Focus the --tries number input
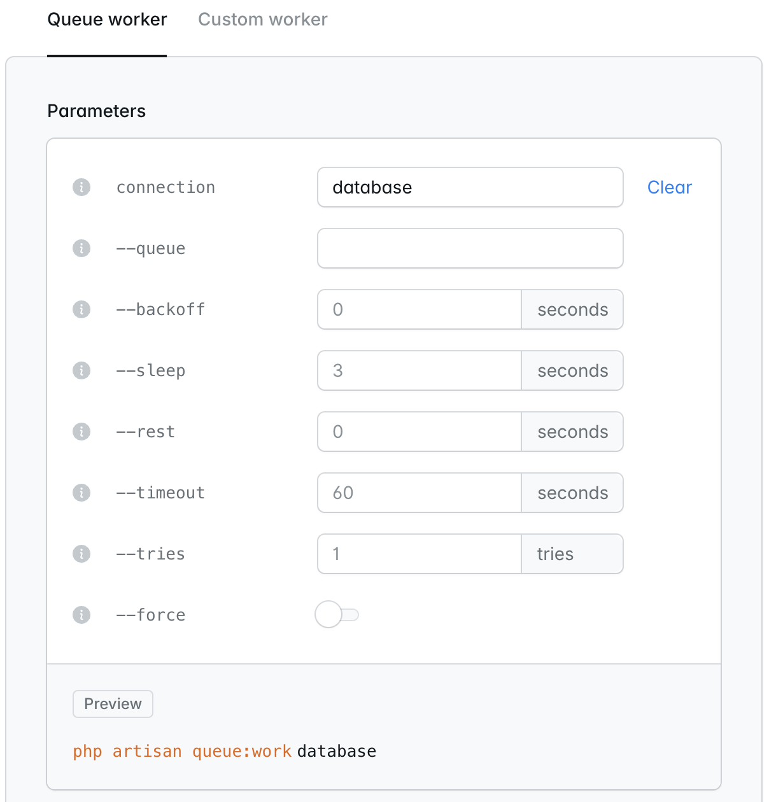The image size is (769, 802). (x=420, y=554)
